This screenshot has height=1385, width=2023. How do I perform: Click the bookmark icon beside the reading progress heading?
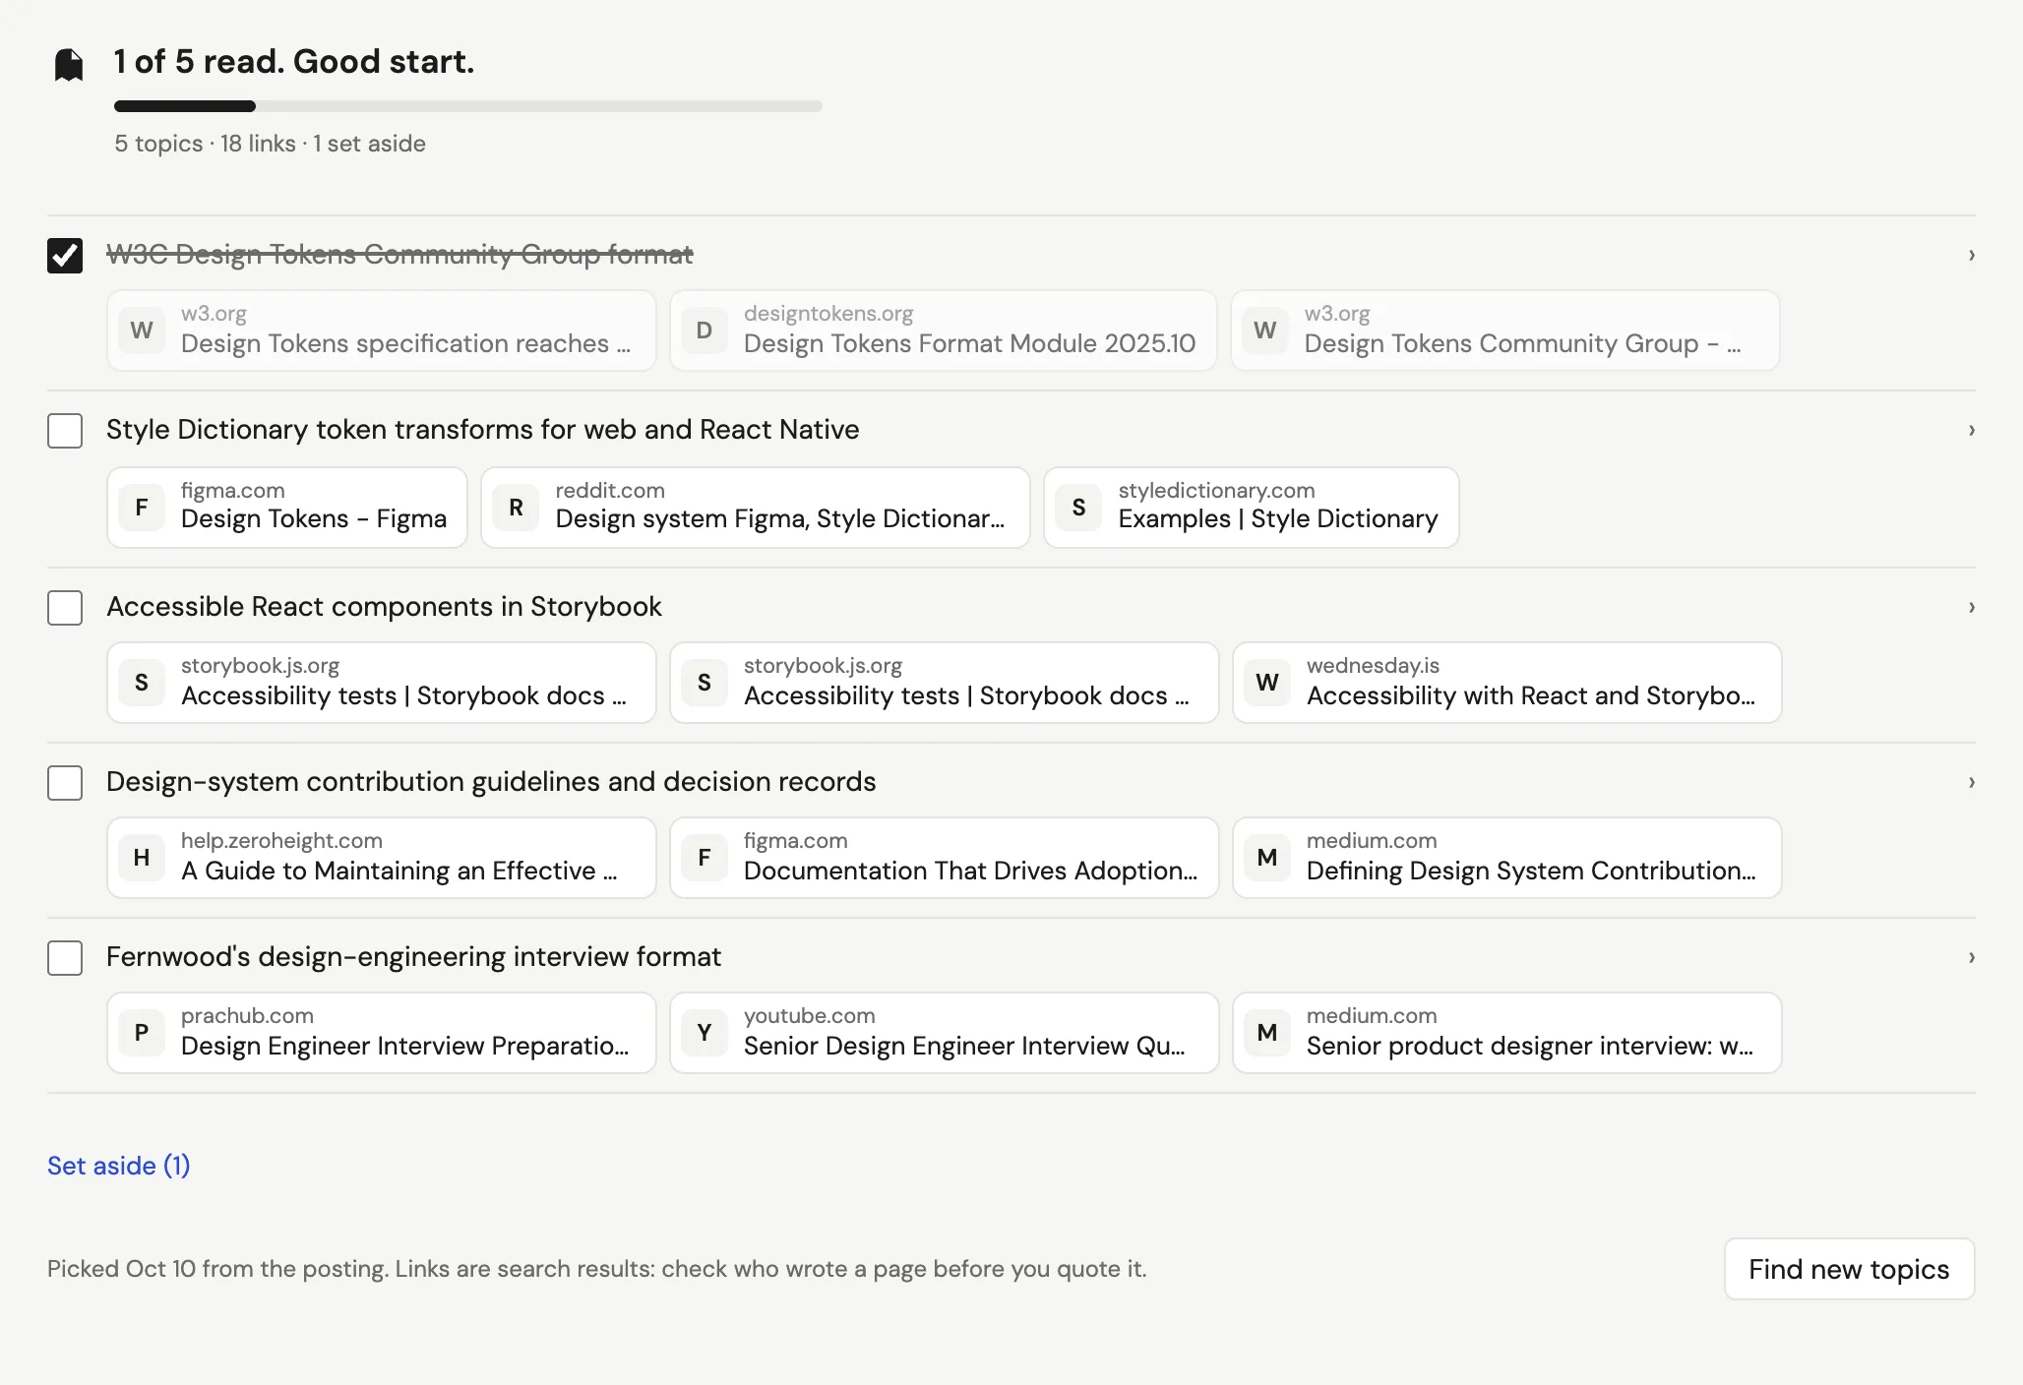pos(69,65)
